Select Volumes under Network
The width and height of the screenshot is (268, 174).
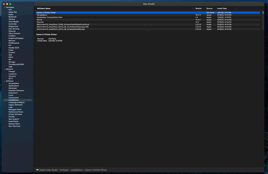12,76
